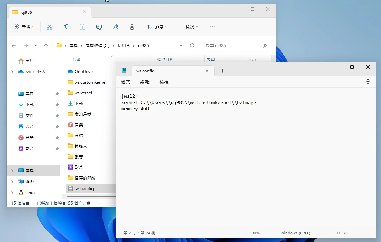Expand the 本機 tree node
The image size is (381, 242).
[12, 171]
